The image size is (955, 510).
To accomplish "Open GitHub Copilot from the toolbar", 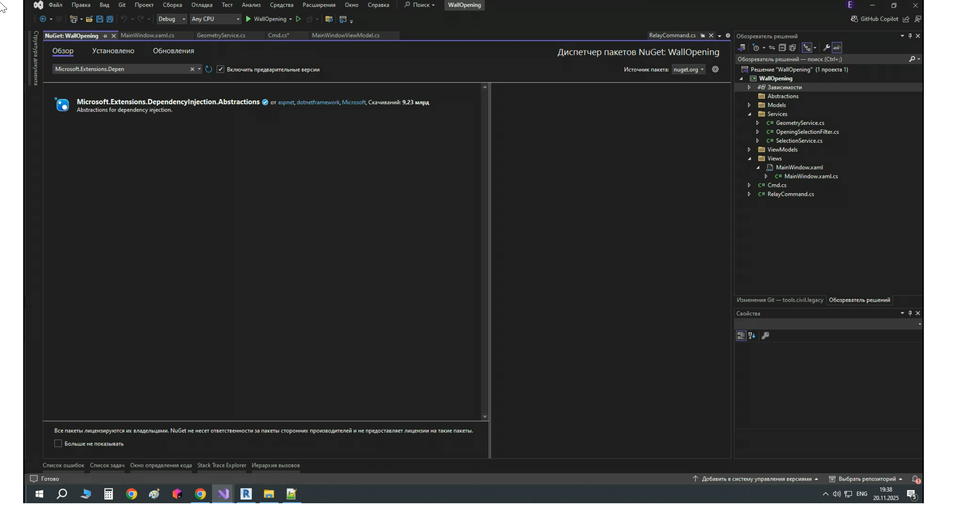I will click(x=875, y=19).
